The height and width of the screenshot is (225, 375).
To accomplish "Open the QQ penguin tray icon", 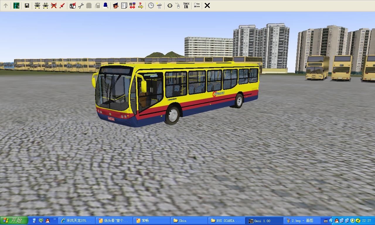I will 337,221.
